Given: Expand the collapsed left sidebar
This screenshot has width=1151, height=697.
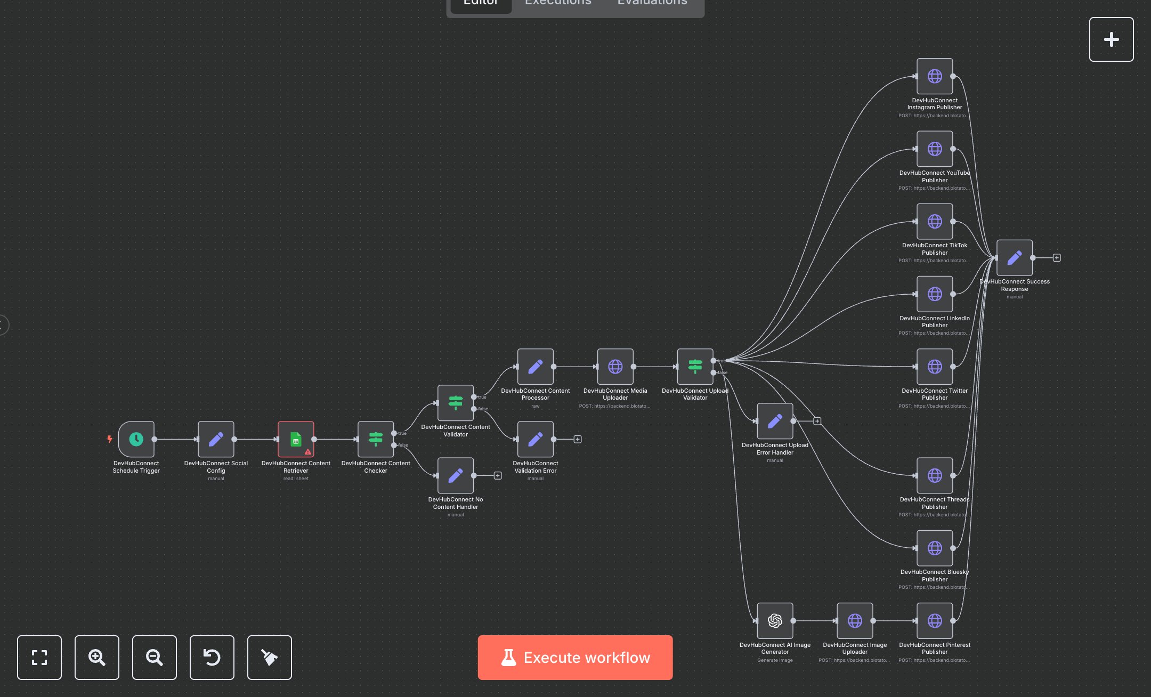Looking at the screenshot, I should [3, 325].
